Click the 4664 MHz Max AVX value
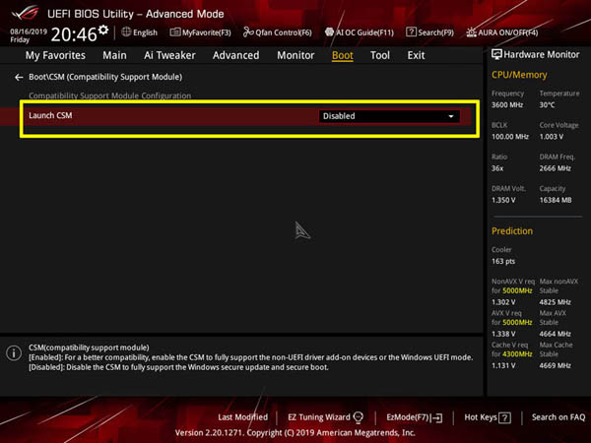 click(555, 334)
